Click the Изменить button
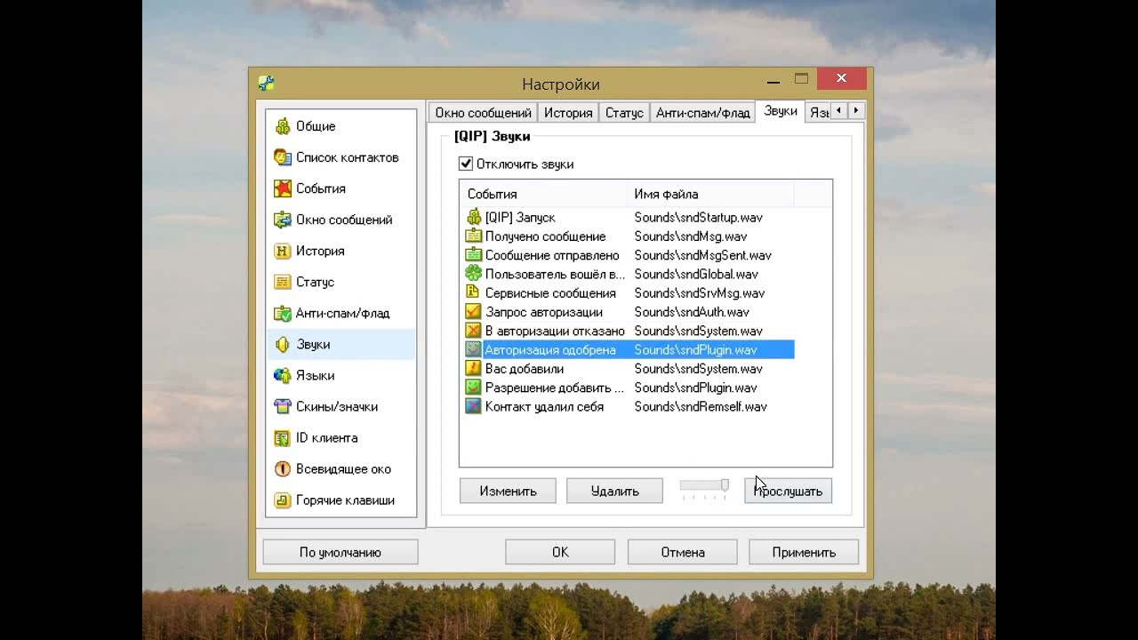 (x=508, y=491)
